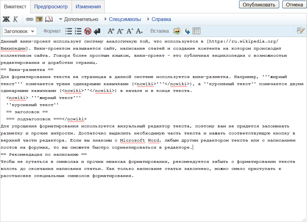Apply nowiki formatting with the red W icon
The image size is (307, 222).
coord(88,31)
